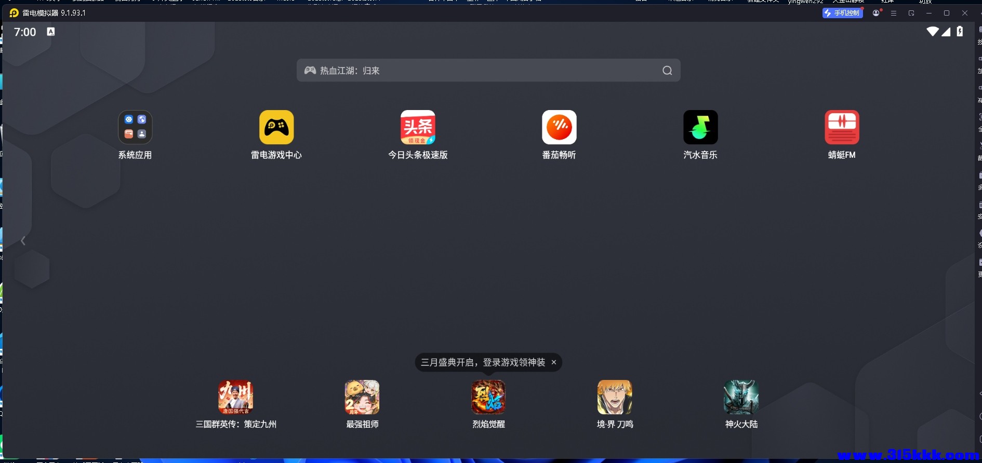Open 烈焰觉醒 game
Screen dimensions: 982x463
click(x=488, y=397)
